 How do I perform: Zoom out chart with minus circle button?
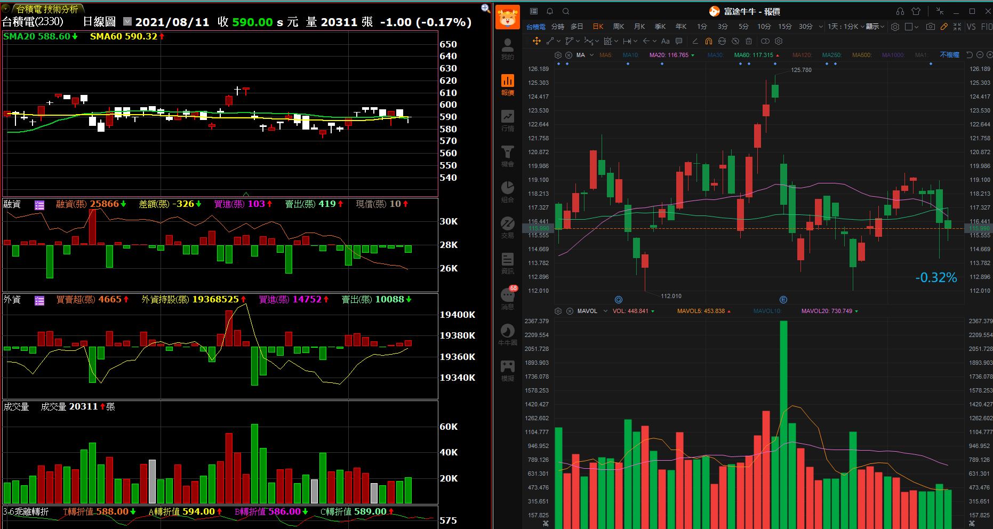click(x=980, y=55)
